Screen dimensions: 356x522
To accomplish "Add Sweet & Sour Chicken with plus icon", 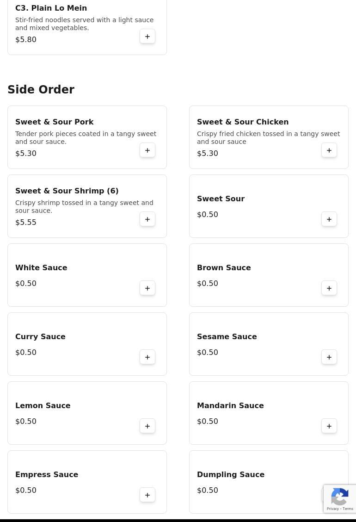I will point(329,150).
